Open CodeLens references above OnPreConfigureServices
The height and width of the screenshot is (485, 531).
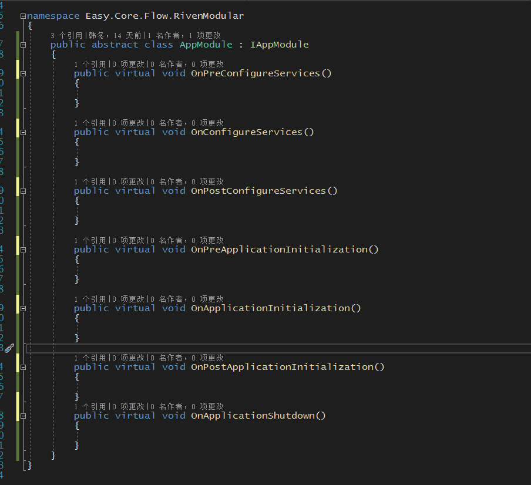point(90,65)
